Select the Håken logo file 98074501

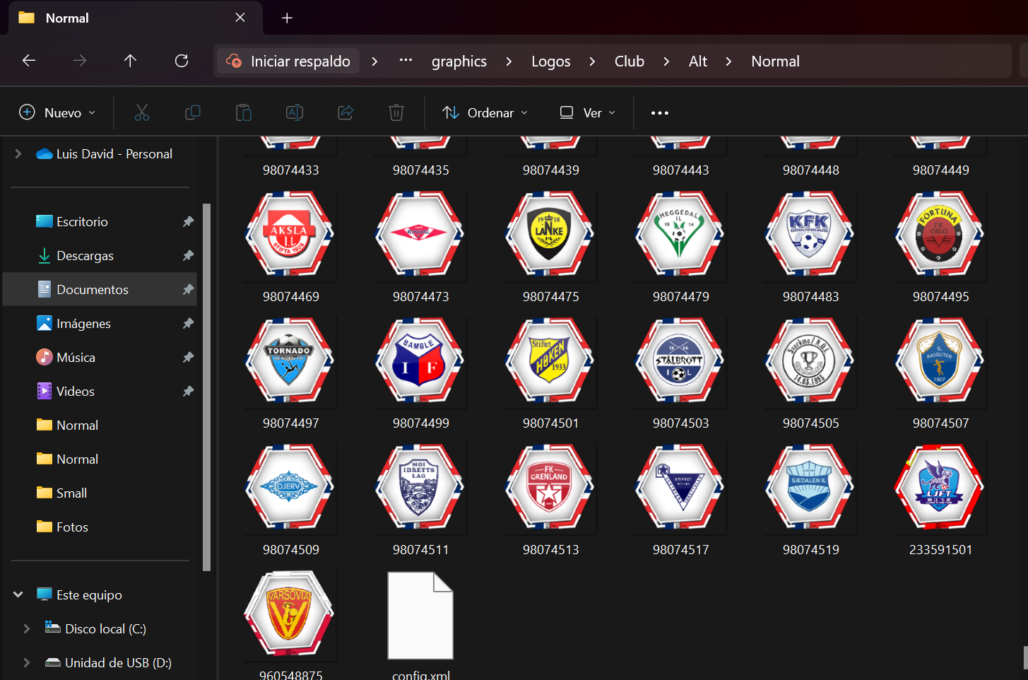tap(550, 360)
